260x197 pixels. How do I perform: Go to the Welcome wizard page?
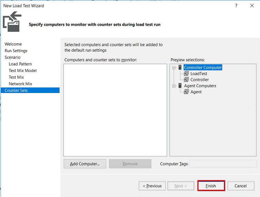(13, 44)
